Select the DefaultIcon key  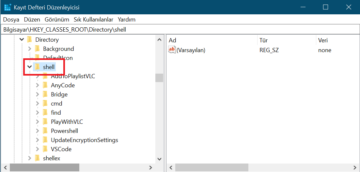click(x=58, y=58)
